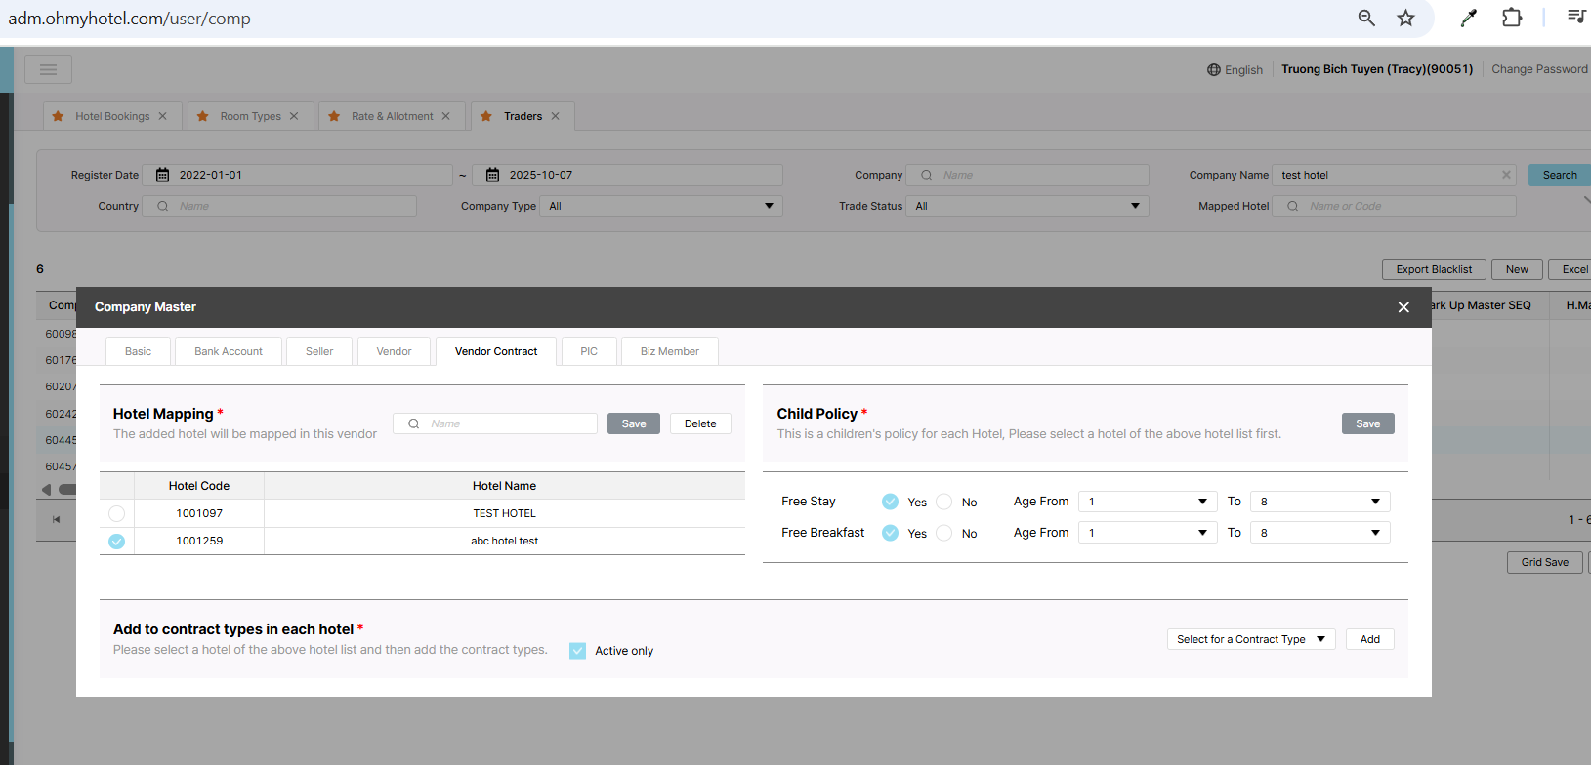Bookmark this page with the star icon

tap(1405, 18)
